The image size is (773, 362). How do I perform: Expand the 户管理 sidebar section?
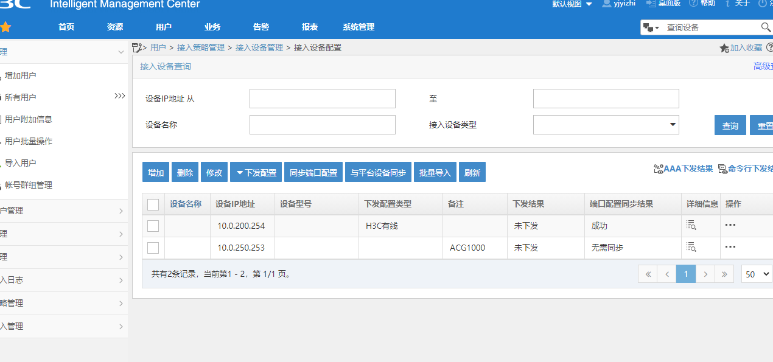[64, 211]
